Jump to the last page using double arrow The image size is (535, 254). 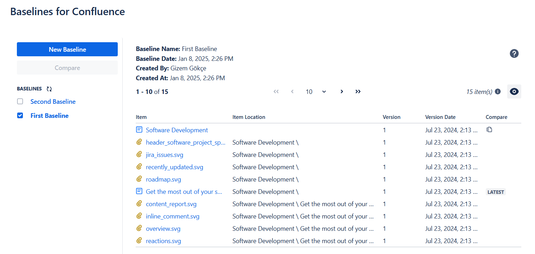coord(358,91)
